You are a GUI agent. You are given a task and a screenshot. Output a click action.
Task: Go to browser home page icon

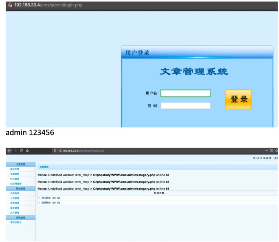pos(28,150)
